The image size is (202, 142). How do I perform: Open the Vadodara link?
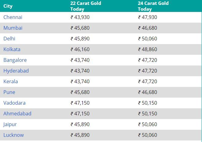(x=14, y=103)
